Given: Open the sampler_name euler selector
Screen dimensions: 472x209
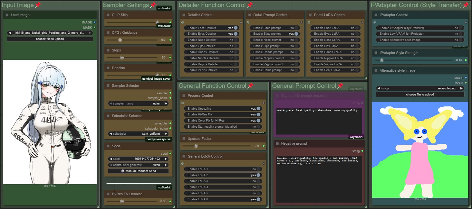Looking at the screenshot, I should click(139, 104).
